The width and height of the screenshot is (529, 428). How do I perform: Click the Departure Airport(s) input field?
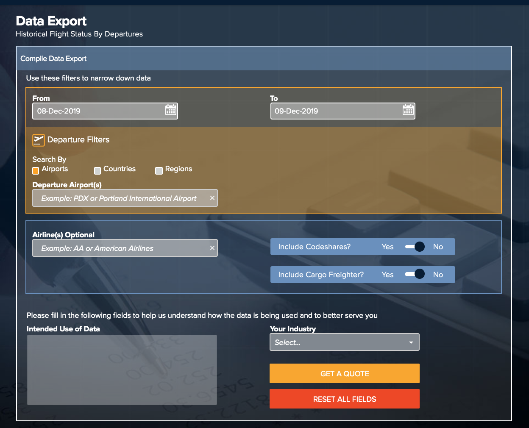pyautogui.click(x=119, y=198)
